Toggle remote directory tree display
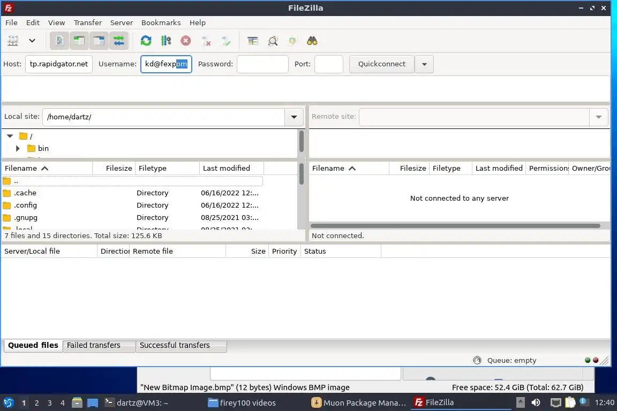617x411 pixels. coord(99,41)
